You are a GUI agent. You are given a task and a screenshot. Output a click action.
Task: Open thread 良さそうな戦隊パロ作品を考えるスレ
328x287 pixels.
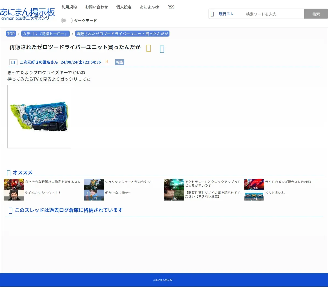tap(53, 182)
